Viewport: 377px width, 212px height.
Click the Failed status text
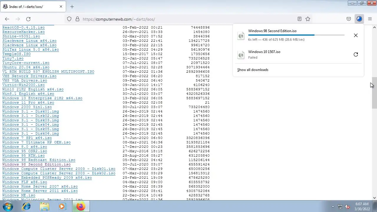[253, 57]
